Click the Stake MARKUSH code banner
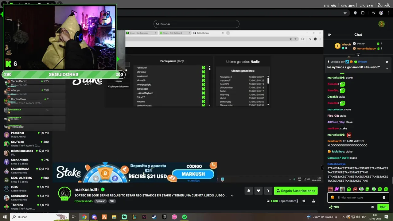This screenshot has height=221, width=393. tap(135, 172)
